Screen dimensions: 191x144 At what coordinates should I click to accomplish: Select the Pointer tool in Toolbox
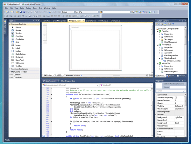(x=18, y=27)
